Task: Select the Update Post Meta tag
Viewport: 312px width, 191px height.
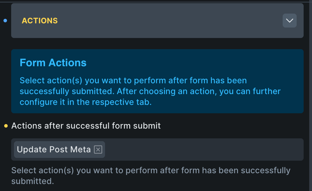Action: (53, 150)
